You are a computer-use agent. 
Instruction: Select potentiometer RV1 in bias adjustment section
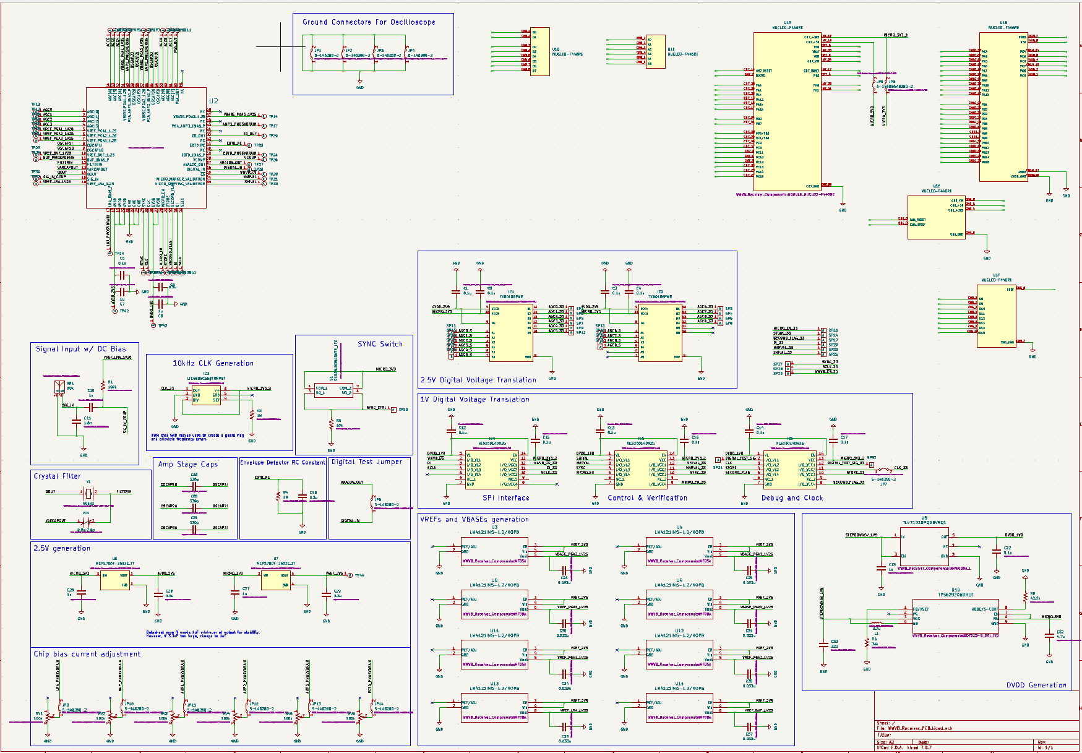pos(48,718)
